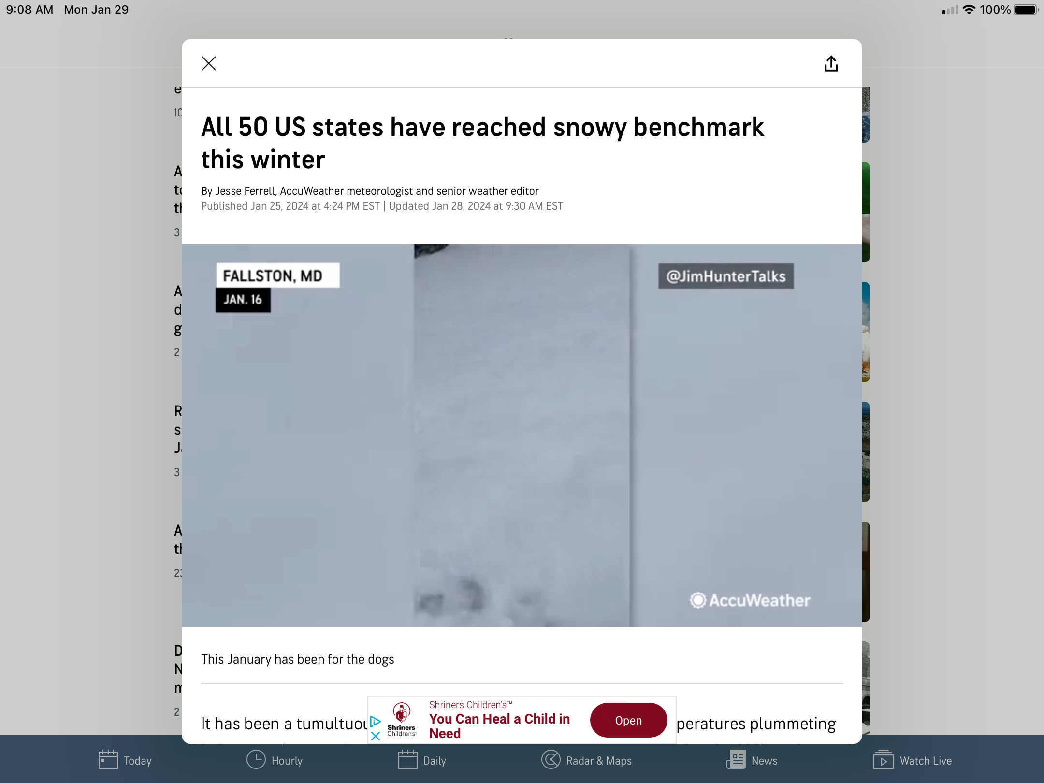Open the Today tab calendar icon
Image resolution: width=1044 pixels, height=783 pixels.
pyautogui.click(x=108, y=759)
